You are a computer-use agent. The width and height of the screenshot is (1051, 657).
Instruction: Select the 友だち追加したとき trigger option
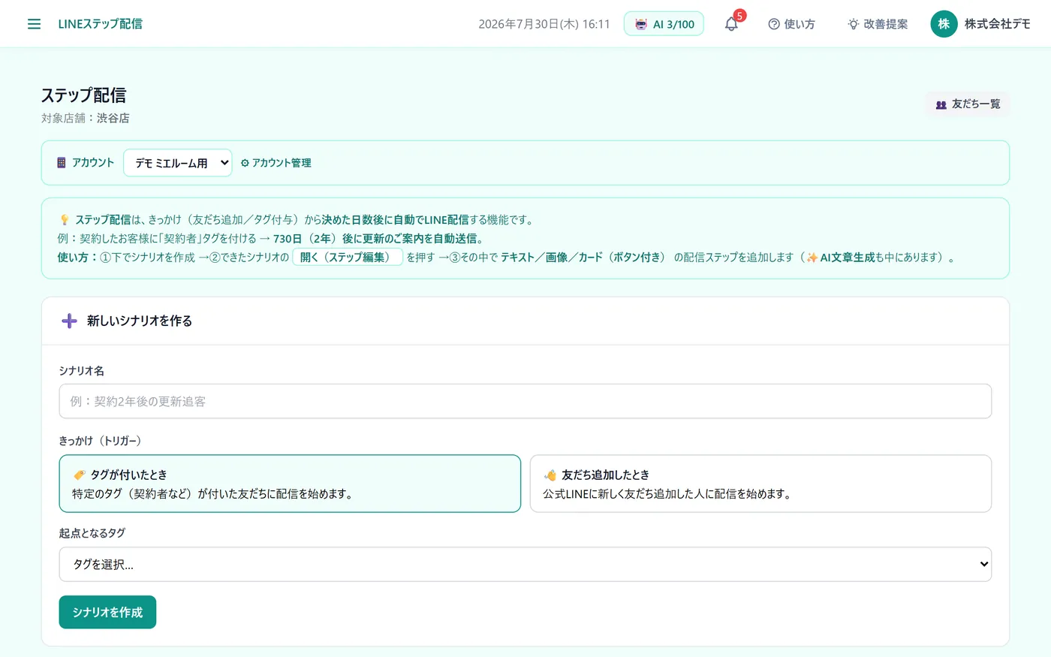coord(760,484)
